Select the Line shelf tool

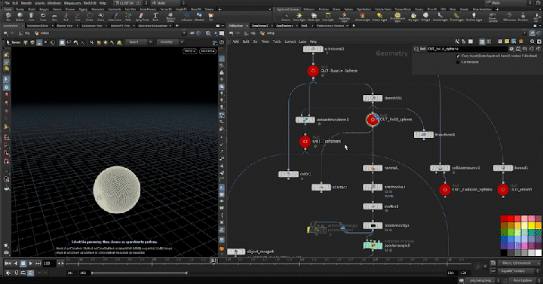tap(78, 17)
